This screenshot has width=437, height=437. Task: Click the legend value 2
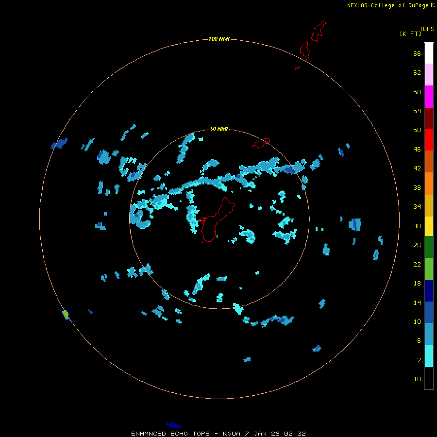(x=419, y=360)
